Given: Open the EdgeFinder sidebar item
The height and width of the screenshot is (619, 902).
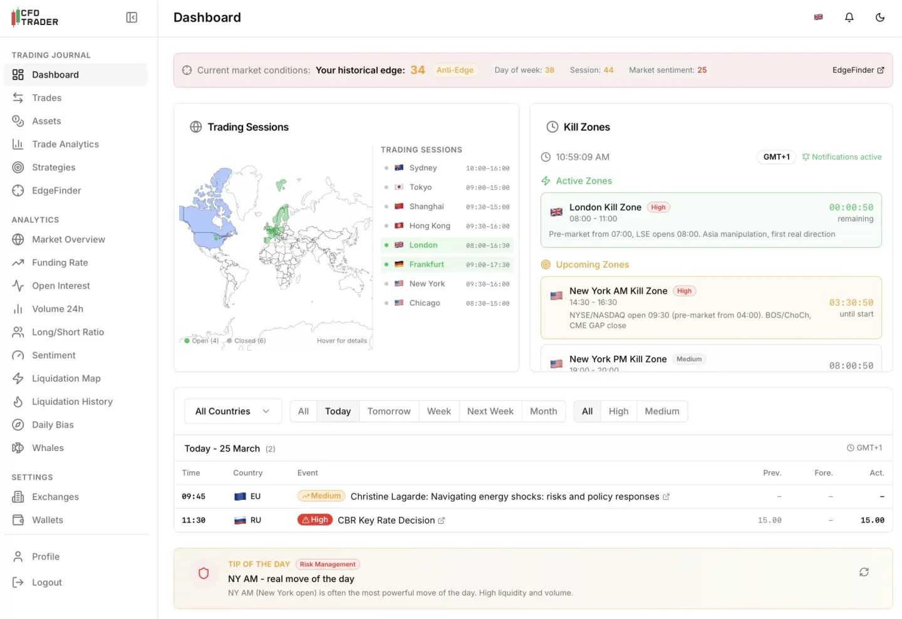Looking at the screenshot, I should 56,190.
